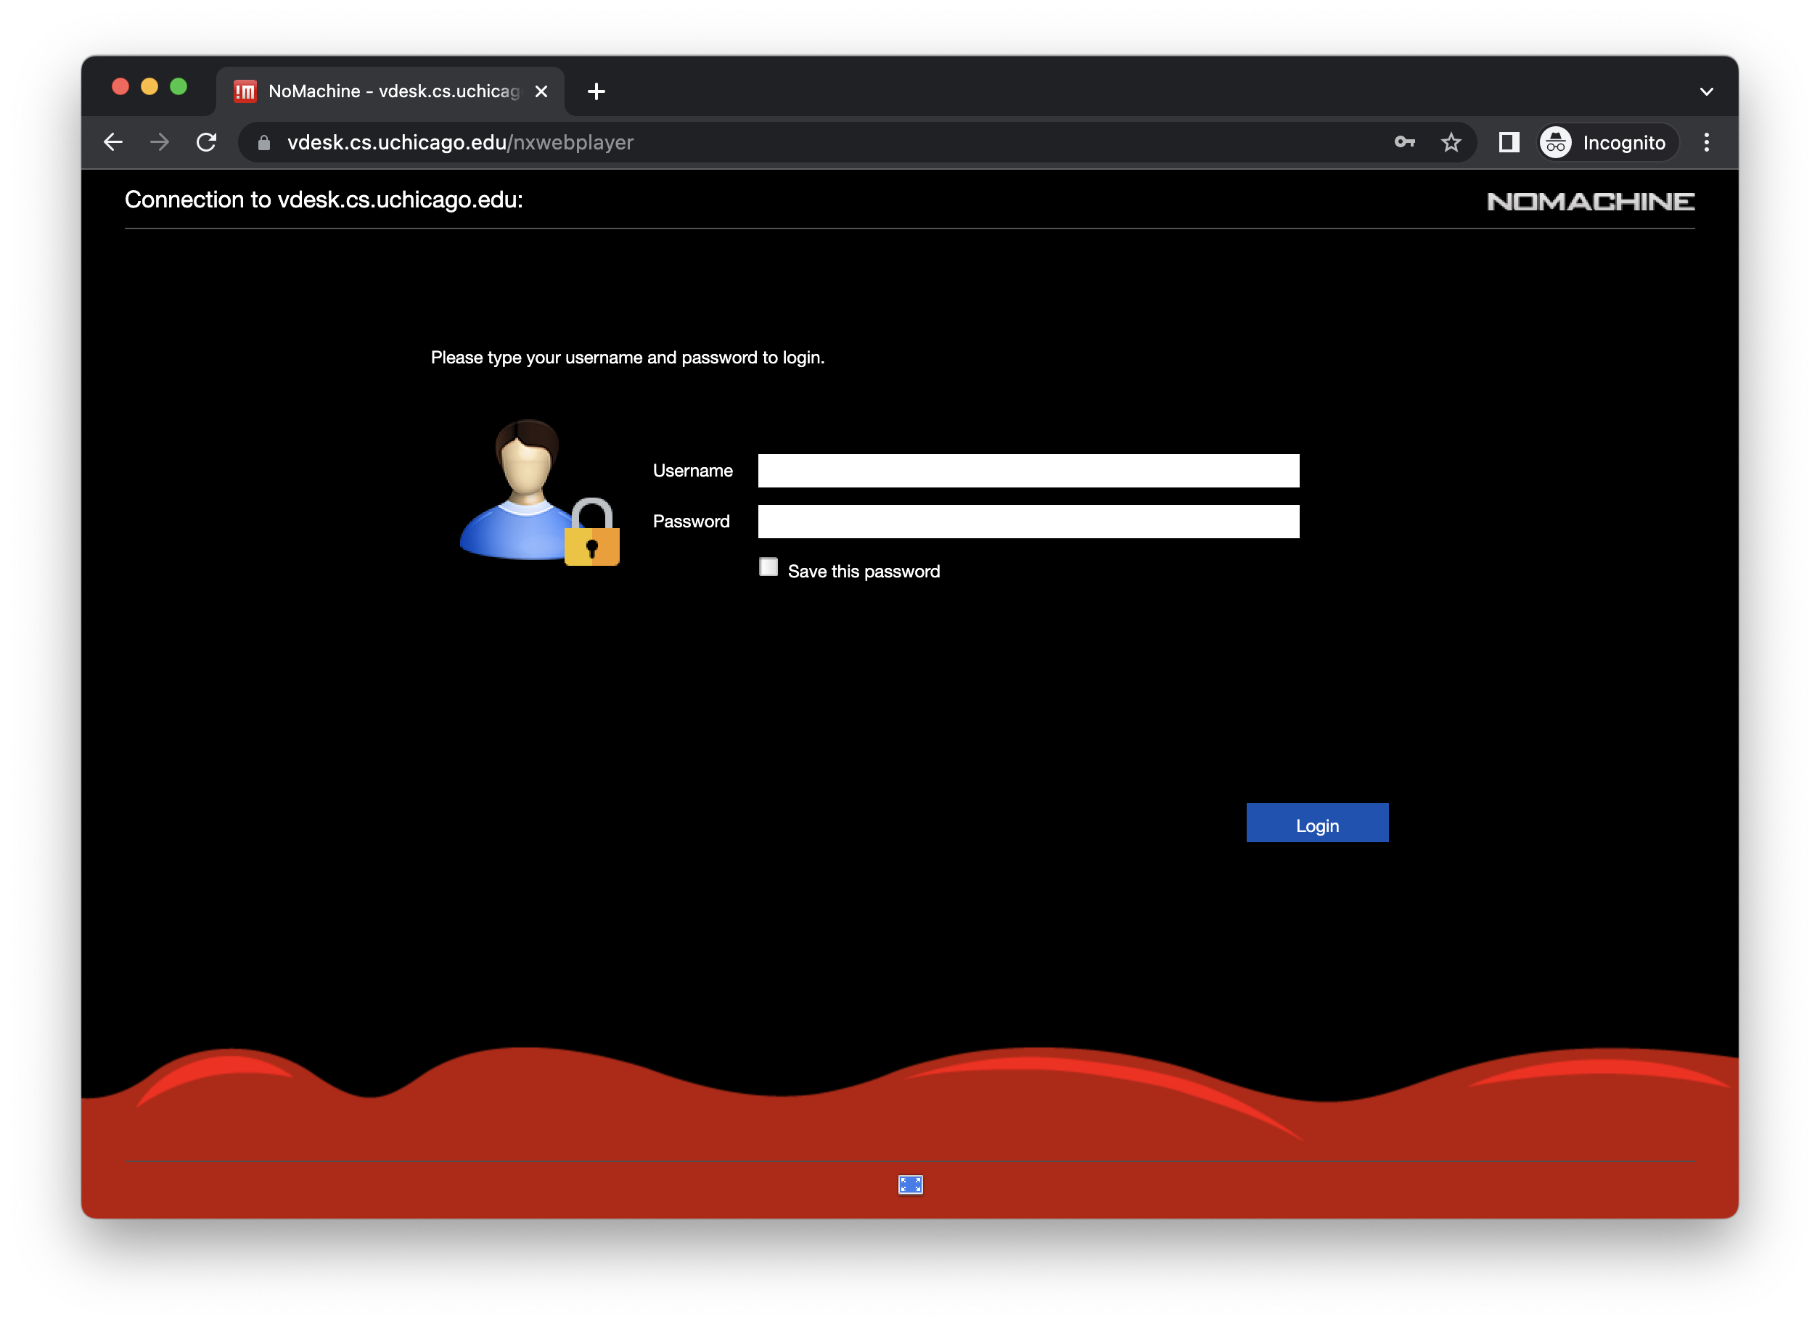The height and width of the screenshot is (1326, 1820).
Task: Reload the NoMachine page
Action: pyautogui.click(x=206, y=142)
